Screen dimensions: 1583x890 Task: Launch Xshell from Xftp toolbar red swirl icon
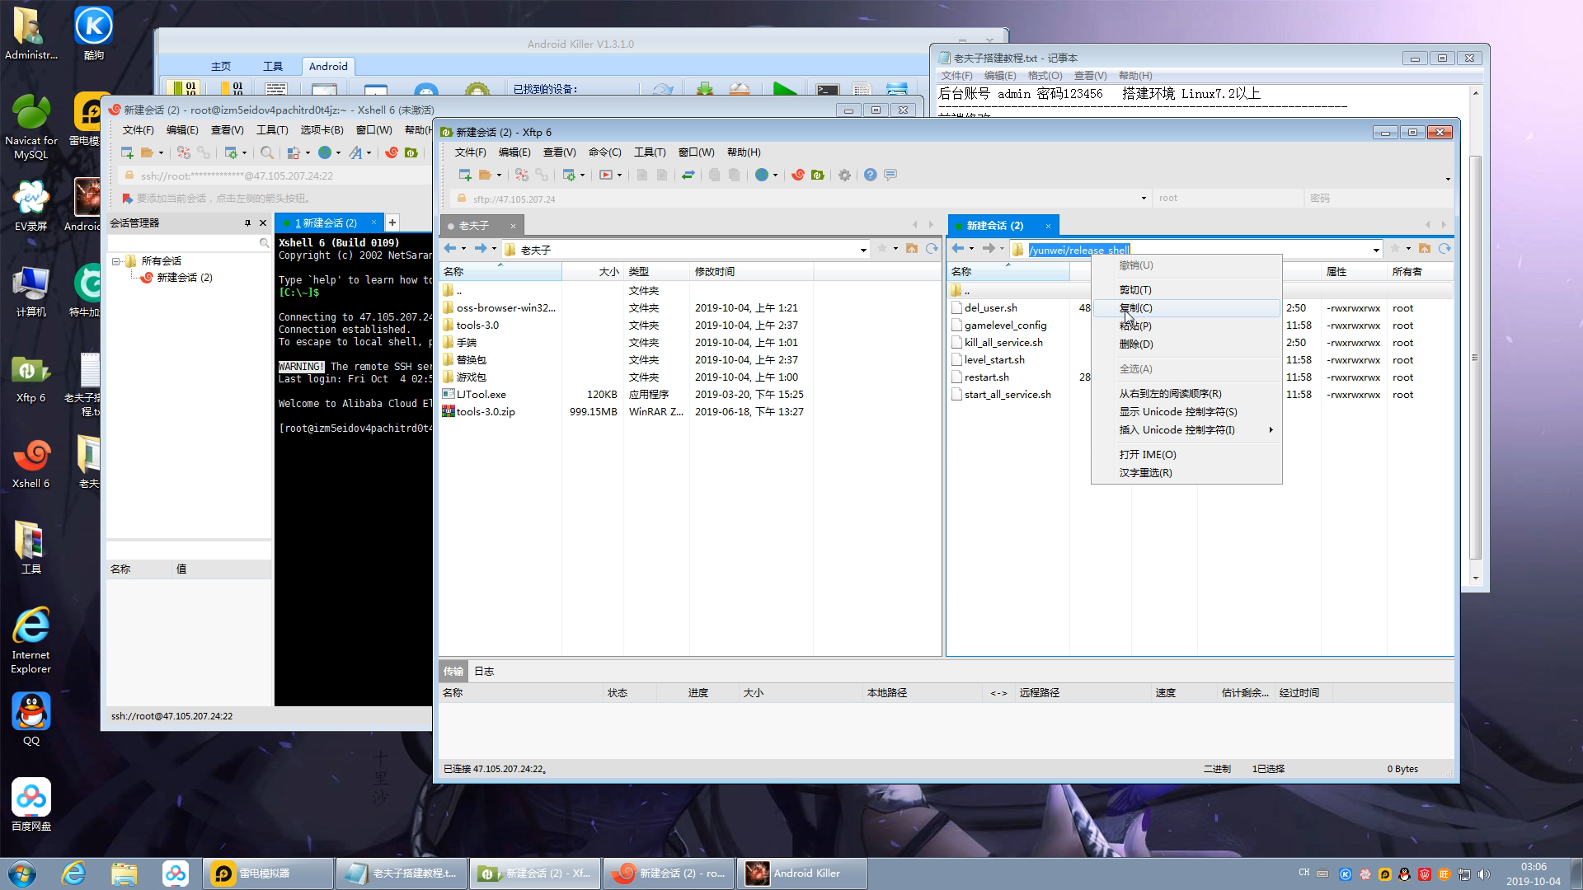797,175
